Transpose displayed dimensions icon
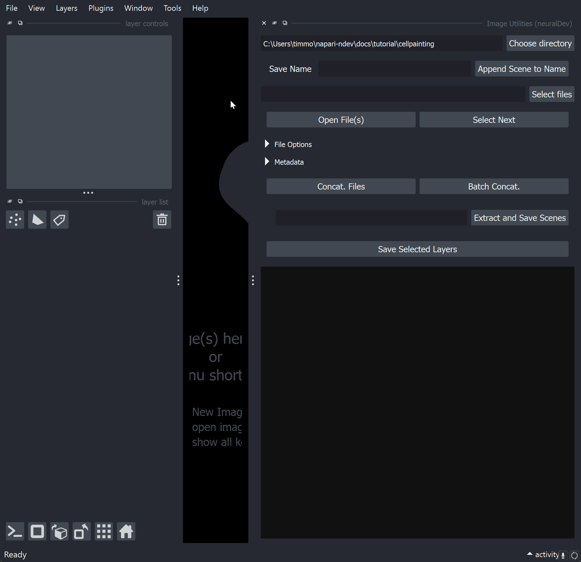Image resolution: width=581 pixels, height=562 pixels. click(x=82, y=531)
